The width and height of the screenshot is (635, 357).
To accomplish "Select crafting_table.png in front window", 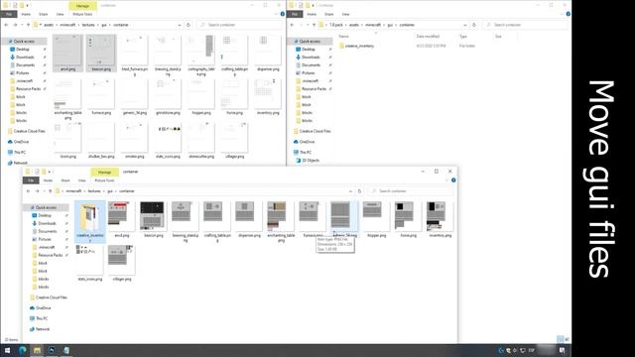I will coord(216,221).
